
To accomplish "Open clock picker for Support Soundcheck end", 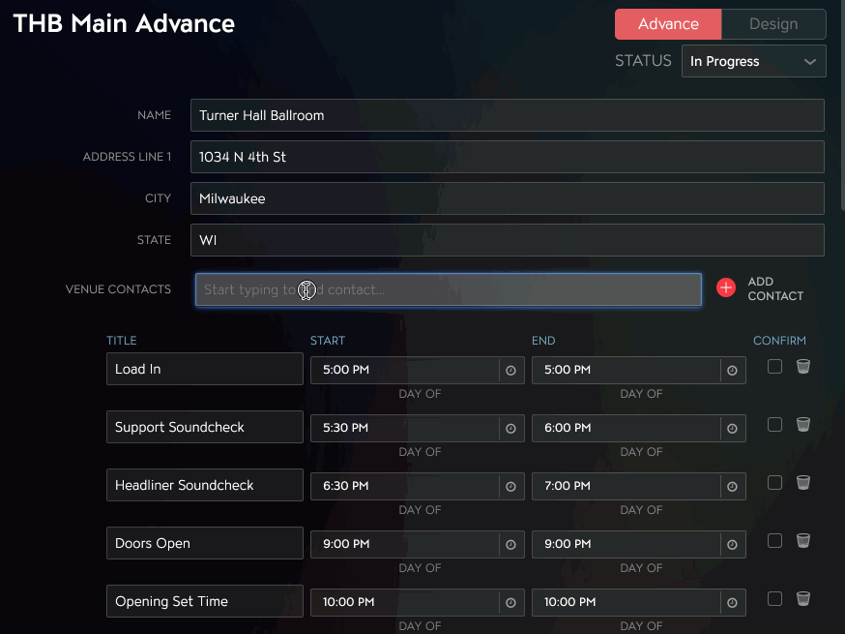I will [x=733, y=429].
